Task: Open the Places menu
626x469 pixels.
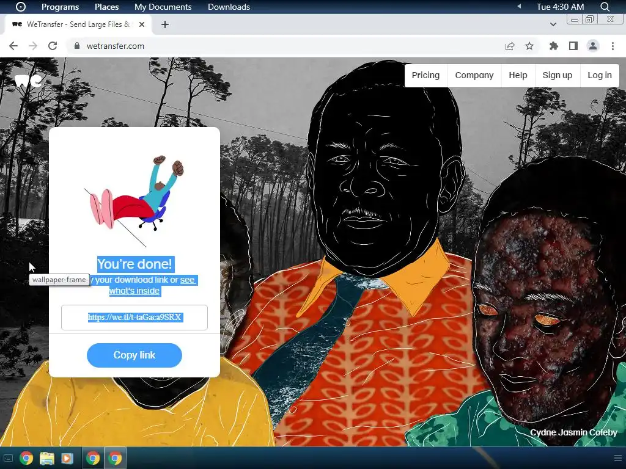Action: click(x=106, y=7)
